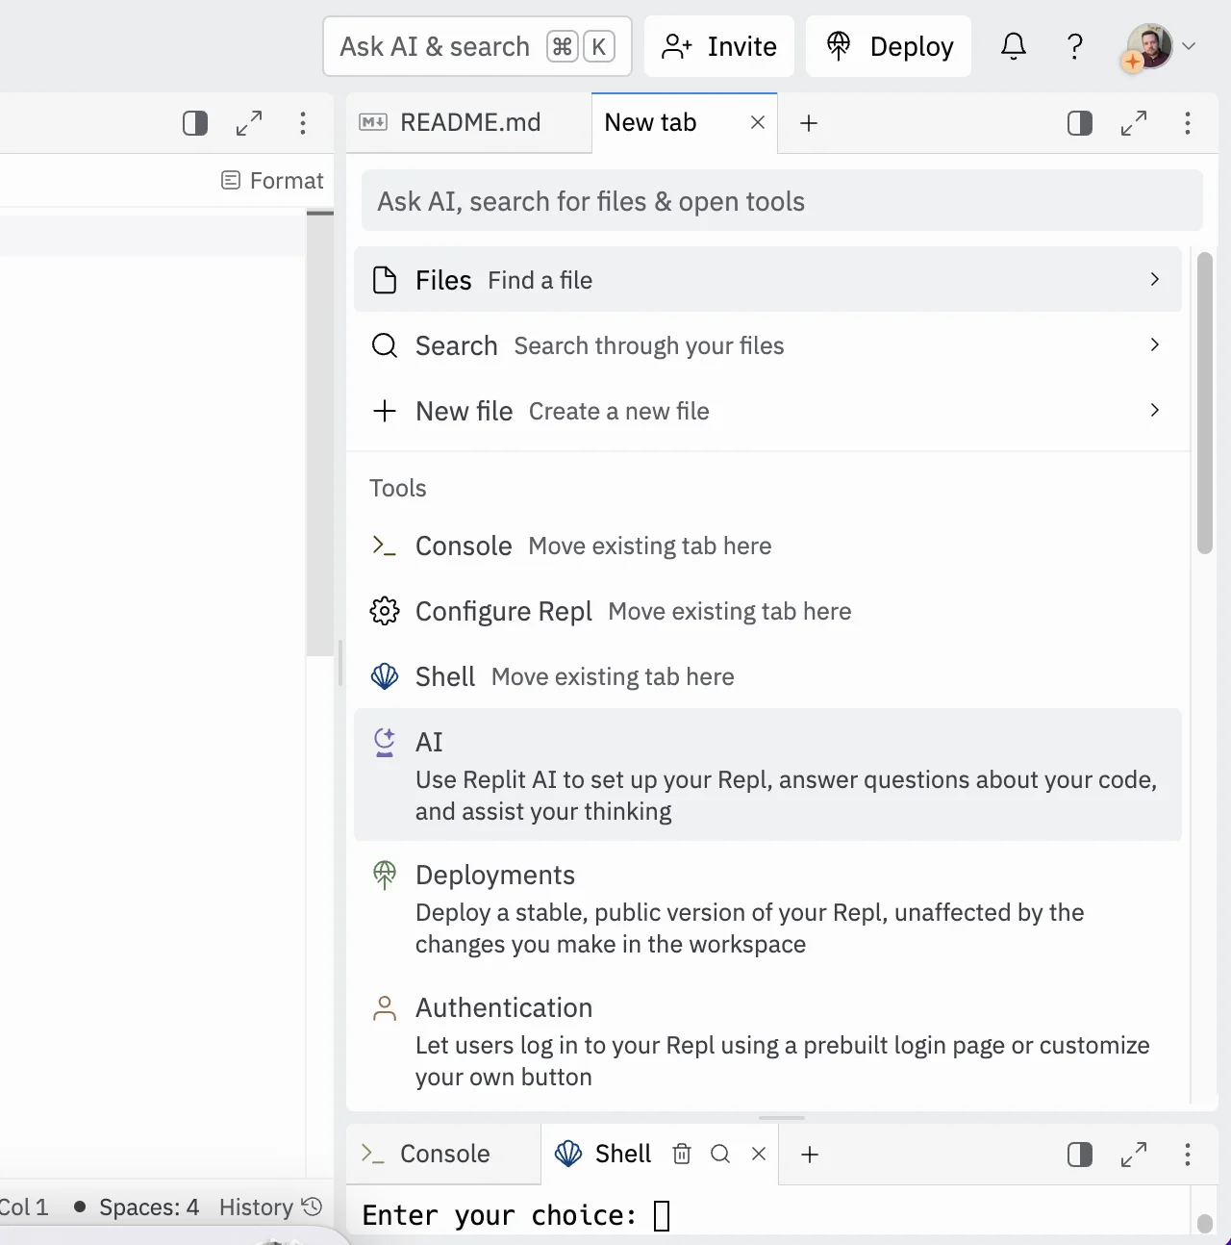Add a new tab in bottom pane
Viewport: 1231px width, 1245px height.
pos(810,1155)
